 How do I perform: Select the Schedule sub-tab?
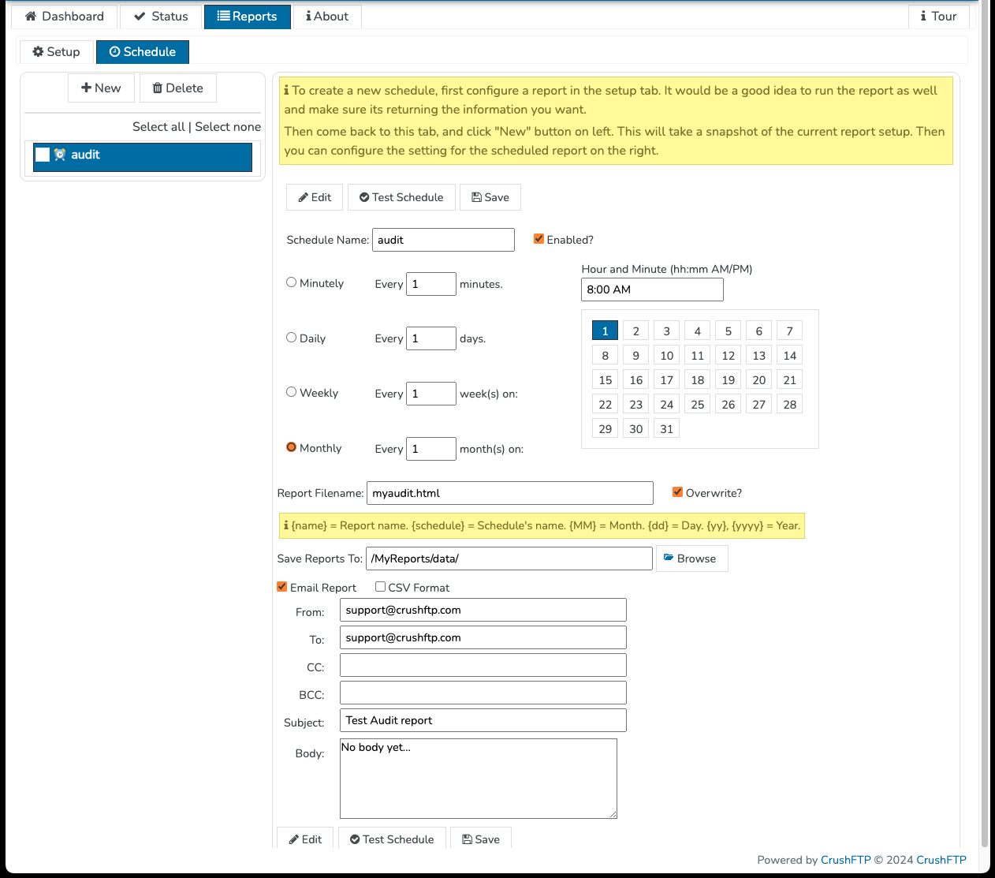coord(143,52)
